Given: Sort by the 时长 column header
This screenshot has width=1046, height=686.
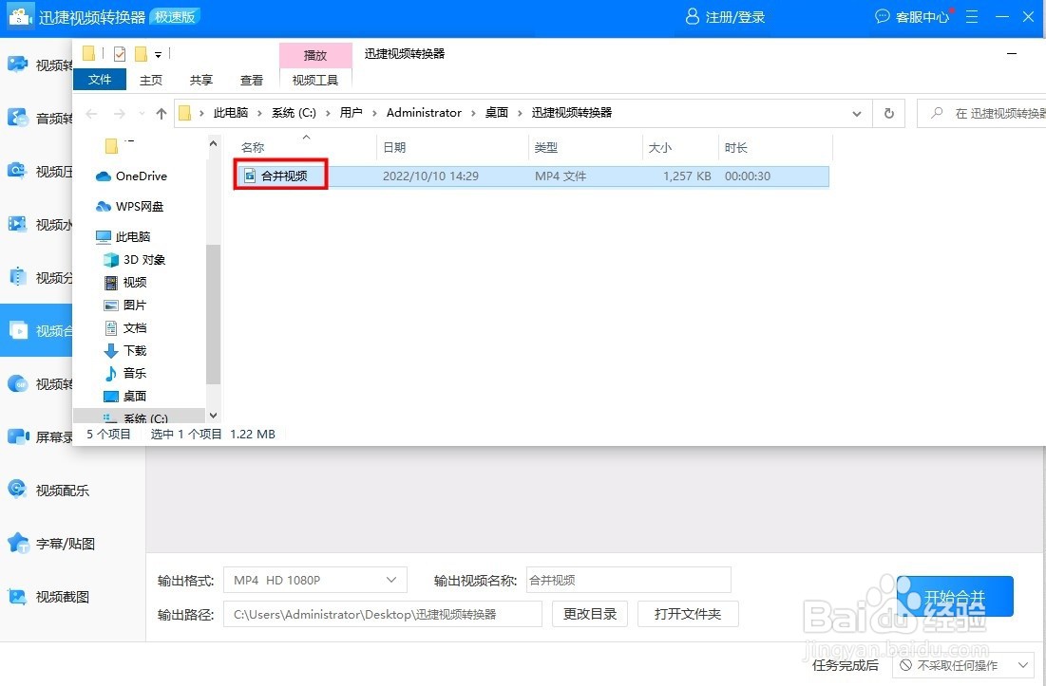Looking at the screenshot, I should click(735, 147).
